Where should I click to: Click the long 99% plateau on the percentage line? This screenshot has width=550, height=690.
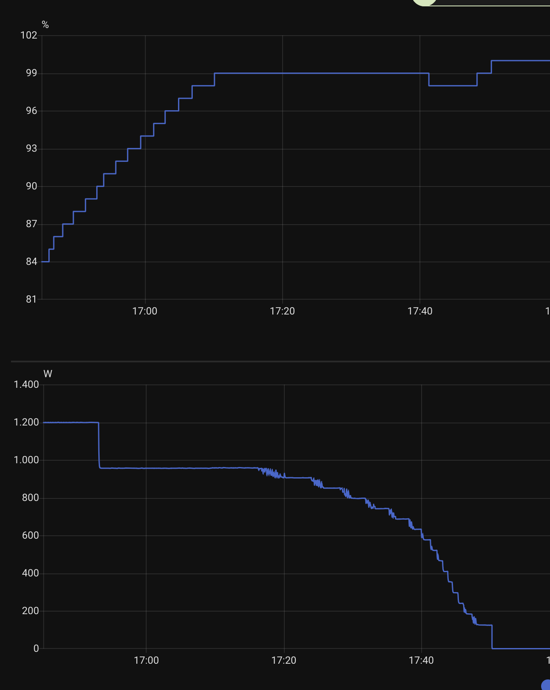tap(321, 73)
